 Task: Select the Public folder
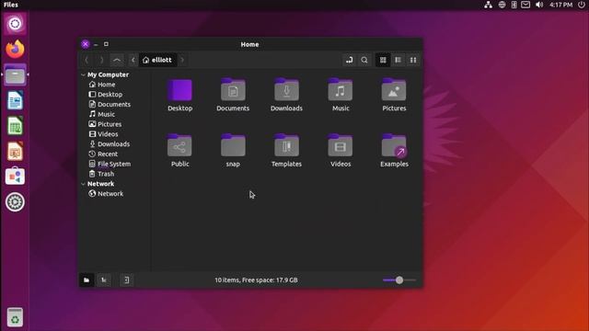(x=179, y=145)
